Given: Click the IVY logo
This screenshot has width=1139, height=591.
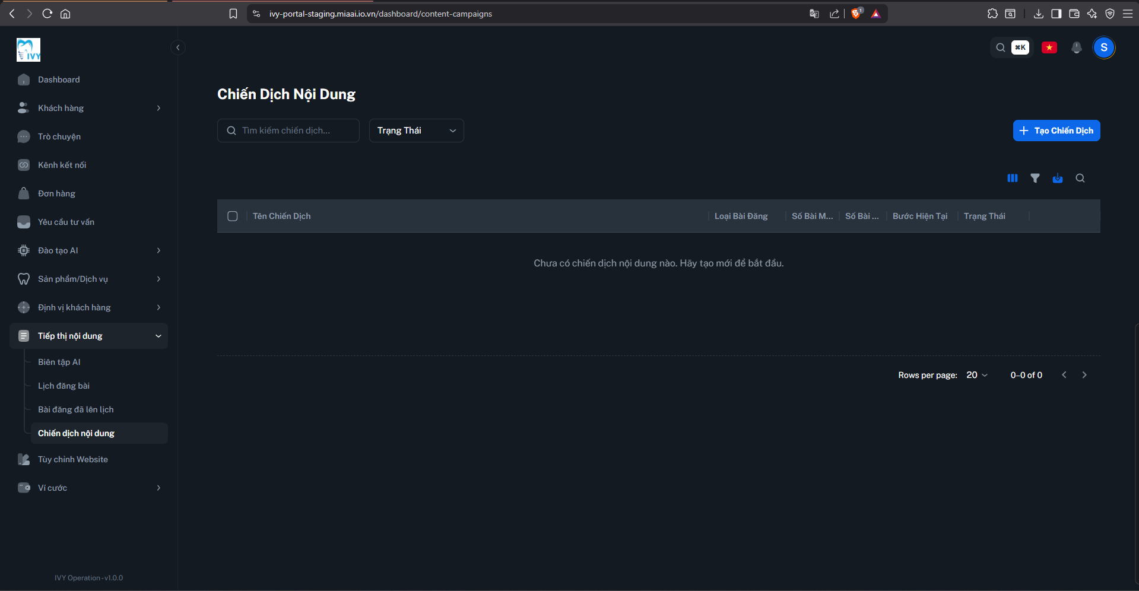Looking at the screenshot, I should (28, 50).
